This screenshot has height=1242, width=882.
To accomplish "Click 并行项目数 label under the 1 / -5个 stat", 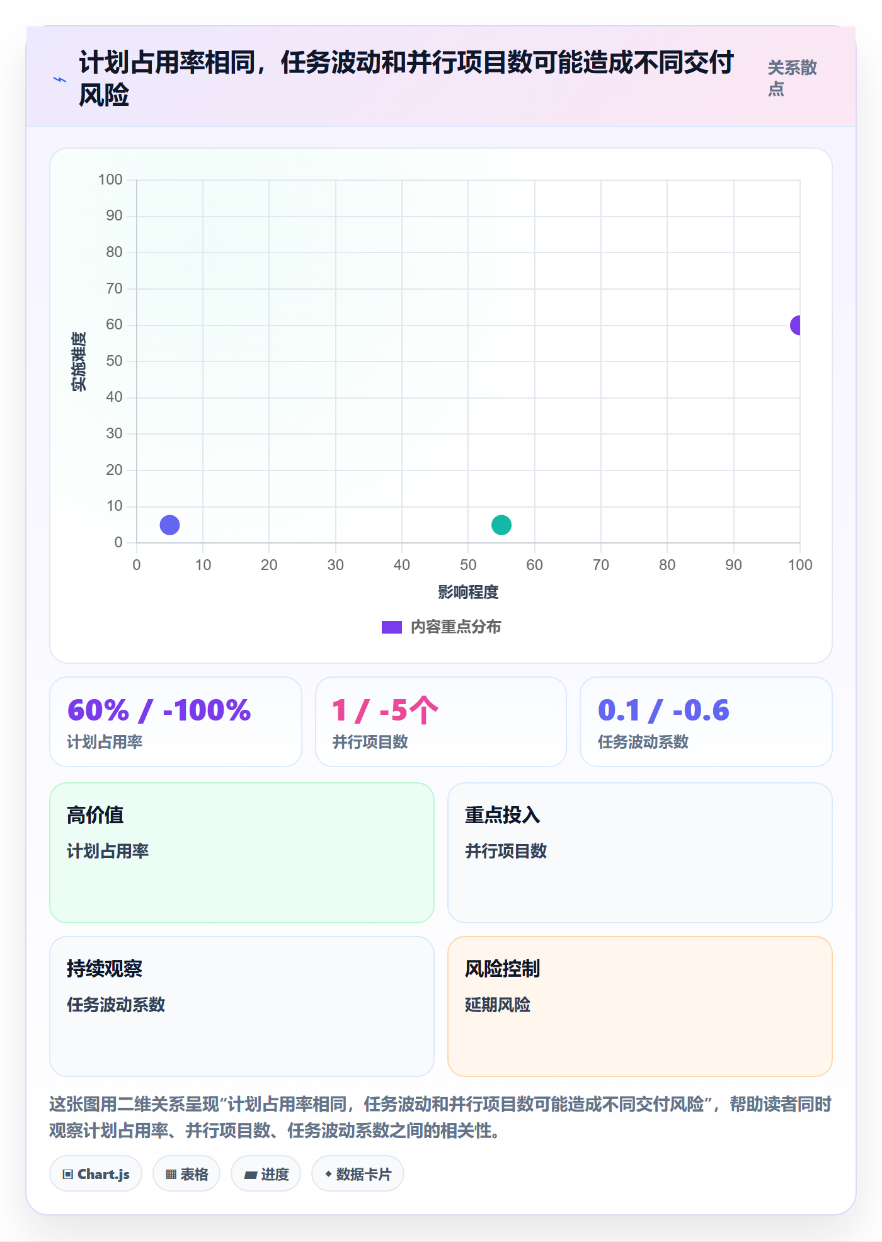I will pos(370,742).
